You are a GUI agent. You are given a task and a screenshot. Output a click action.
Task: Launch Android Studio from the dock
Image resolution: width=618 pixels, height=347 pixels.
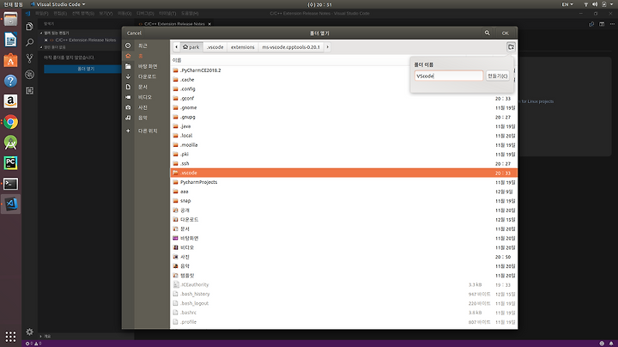[x=10, y=143]
